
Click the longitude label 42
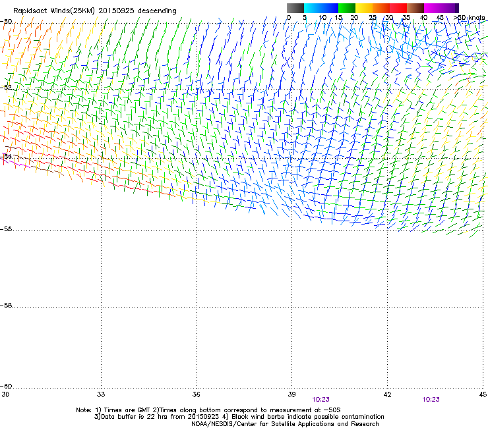387,394
